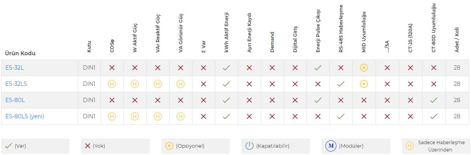
Task: Click the Sadece Haberleşme Üzerinden legend item
Action: coord(436,146)
